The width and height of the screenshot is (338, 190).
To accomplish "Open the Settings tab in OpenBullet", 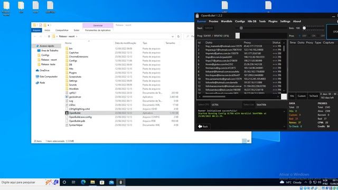I will pos(285,21).
